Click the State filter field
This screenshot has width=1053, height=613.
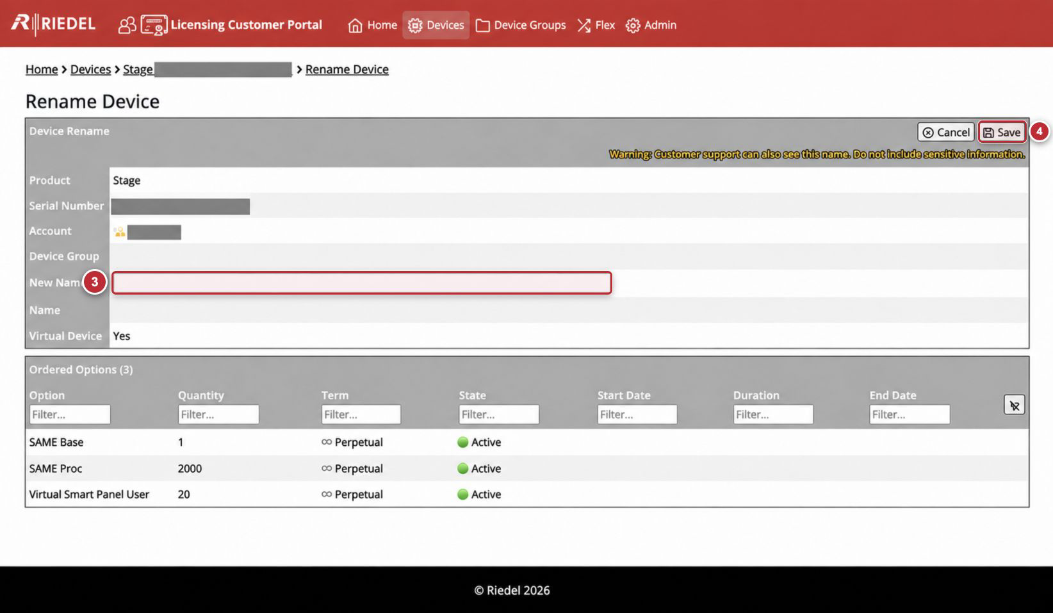pos(499,414)
